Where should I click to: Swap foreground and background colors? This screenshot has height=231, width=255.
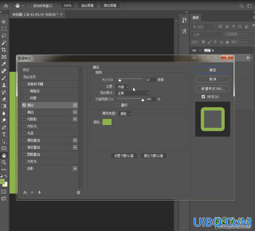[x=6, y=176]
